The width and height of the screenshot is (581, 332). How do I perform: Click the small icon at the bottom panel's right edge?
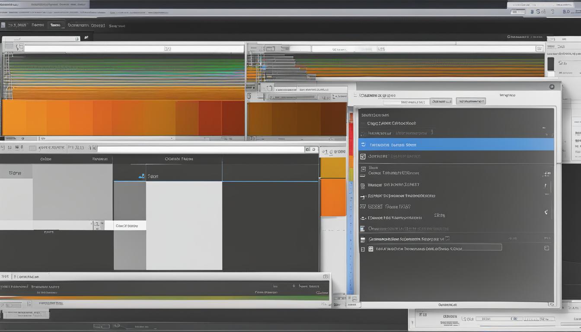point(326,276)
